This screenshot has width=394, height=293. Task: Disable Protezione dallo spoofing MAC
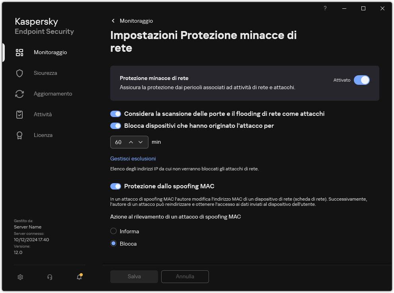pos(115,186)
